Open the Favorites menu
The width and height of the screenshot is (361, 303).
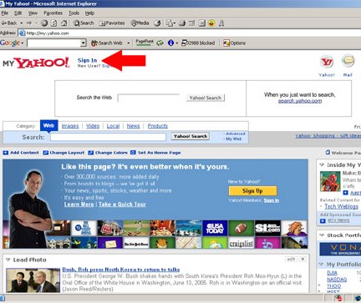[x=53, y=13]
